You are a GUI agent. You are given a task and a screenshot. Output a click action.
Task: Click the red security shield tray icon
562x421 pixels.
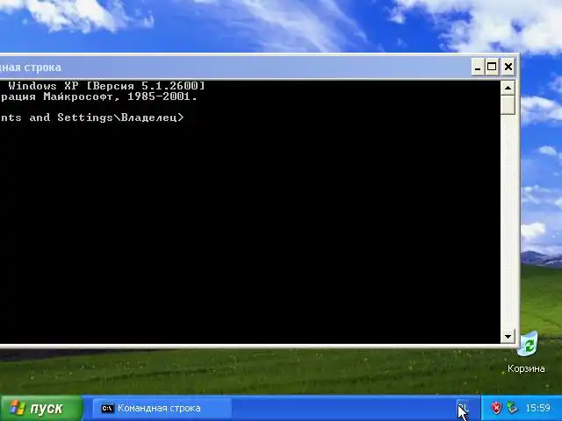[x=496, y=408]
